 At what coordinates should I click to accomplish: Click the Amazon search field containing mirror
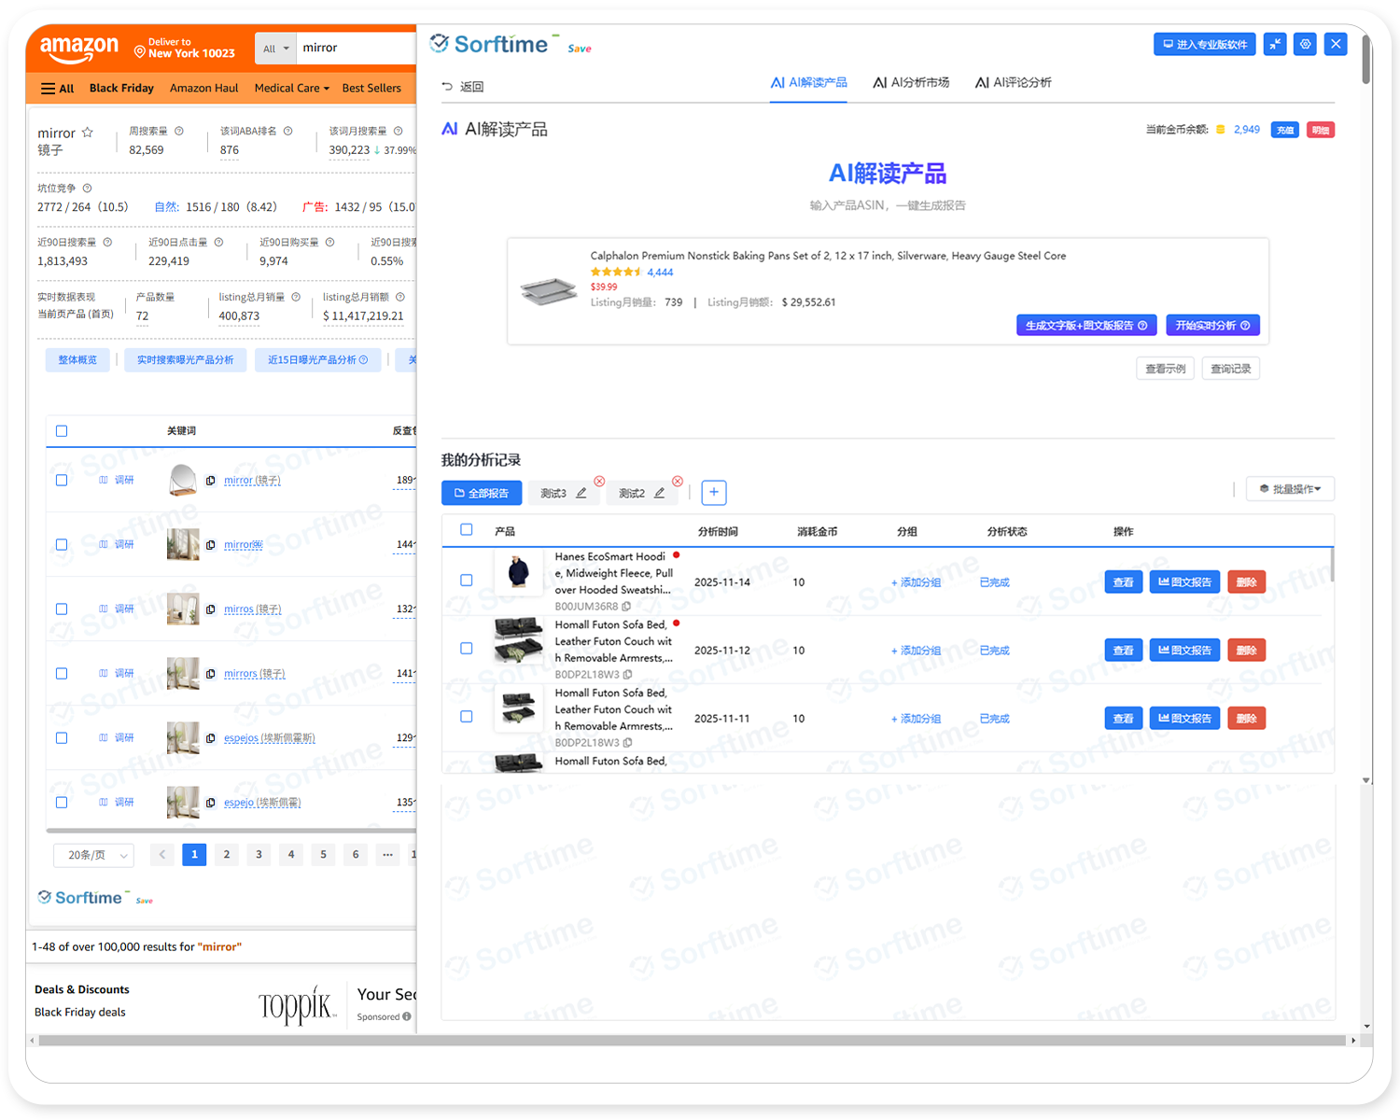click(x=355, y=48)
